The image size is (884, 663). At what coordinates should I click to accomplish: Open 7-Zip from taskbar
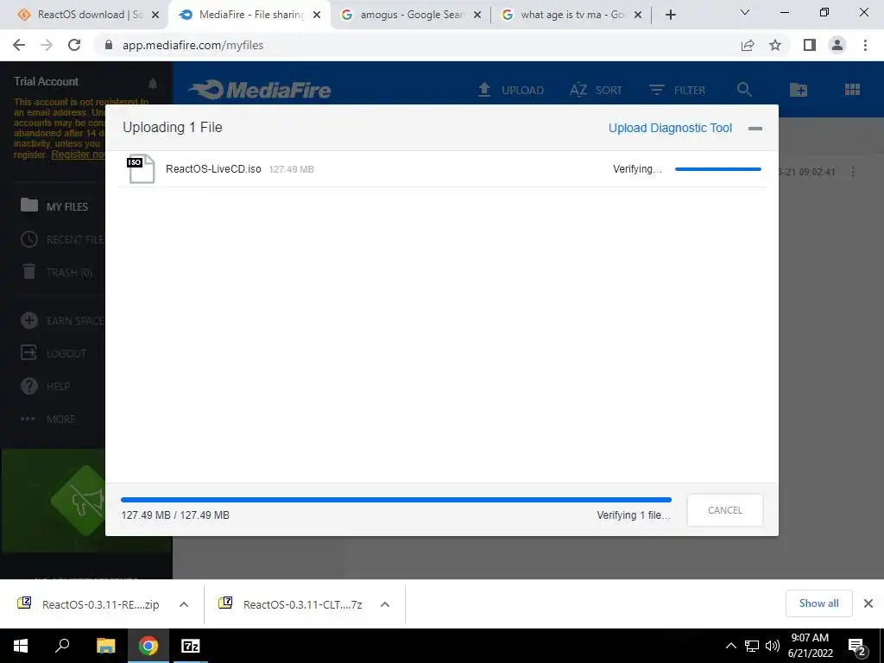point(190,646)
